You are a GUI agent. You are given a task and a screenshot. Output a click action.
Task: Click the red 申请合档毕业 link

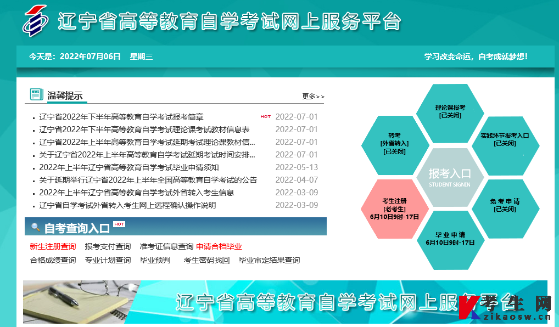tap(219, 246)
